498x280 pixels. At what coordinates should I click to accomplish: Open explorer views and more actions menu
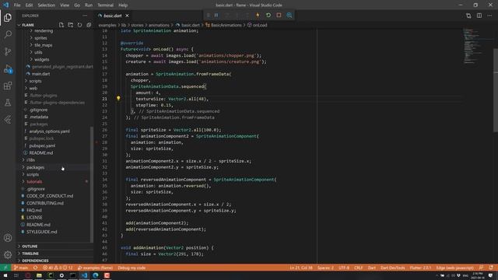[85, 16]
